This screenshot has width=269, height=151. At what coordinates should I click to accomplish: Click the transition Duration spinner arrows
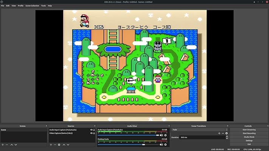[x=227, y=137]
